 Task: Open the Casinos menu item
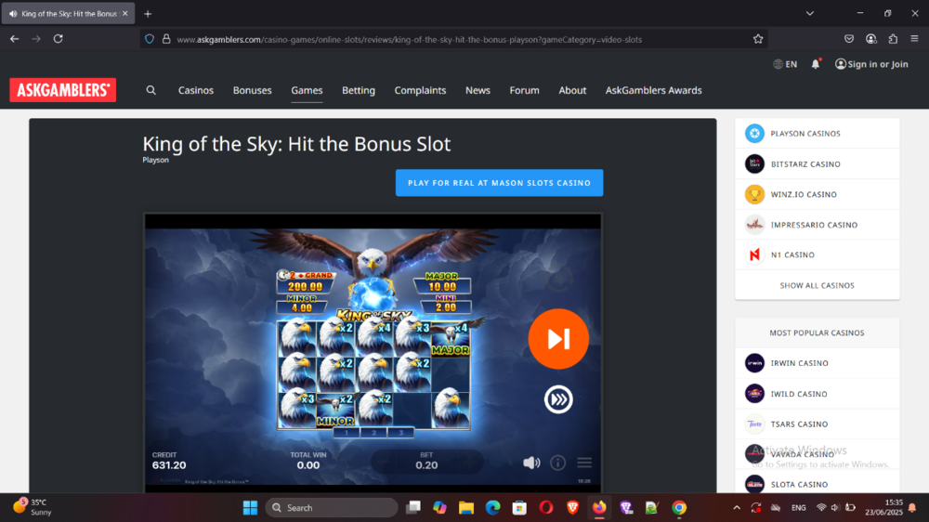(196, 90)
